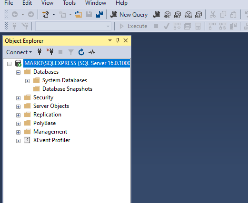Open the Connect dropdown in Object Explorer
248x203 pixels.
19,52
